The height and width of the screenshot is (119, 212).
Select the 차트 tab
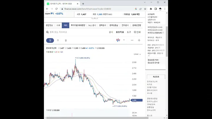[x=66, y=25]
